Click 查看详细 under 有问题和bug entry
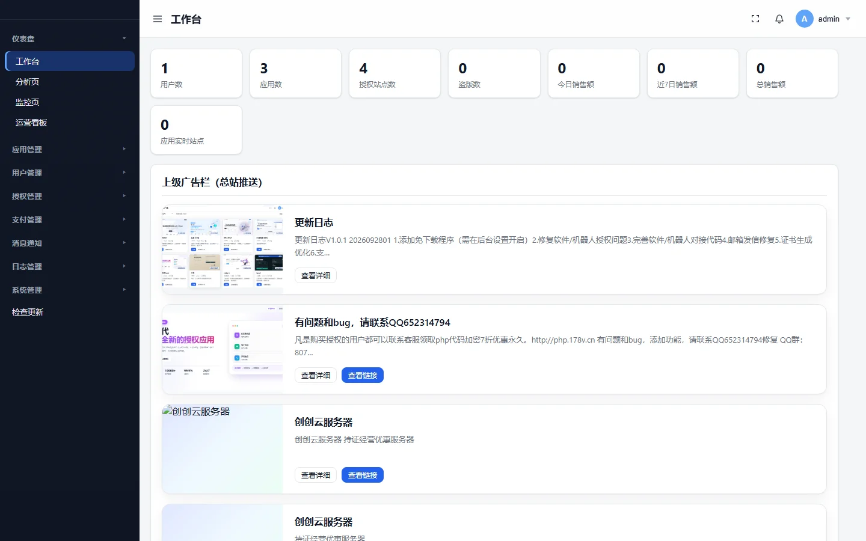Viewport: 866px width, 541px height. (316, 375)
